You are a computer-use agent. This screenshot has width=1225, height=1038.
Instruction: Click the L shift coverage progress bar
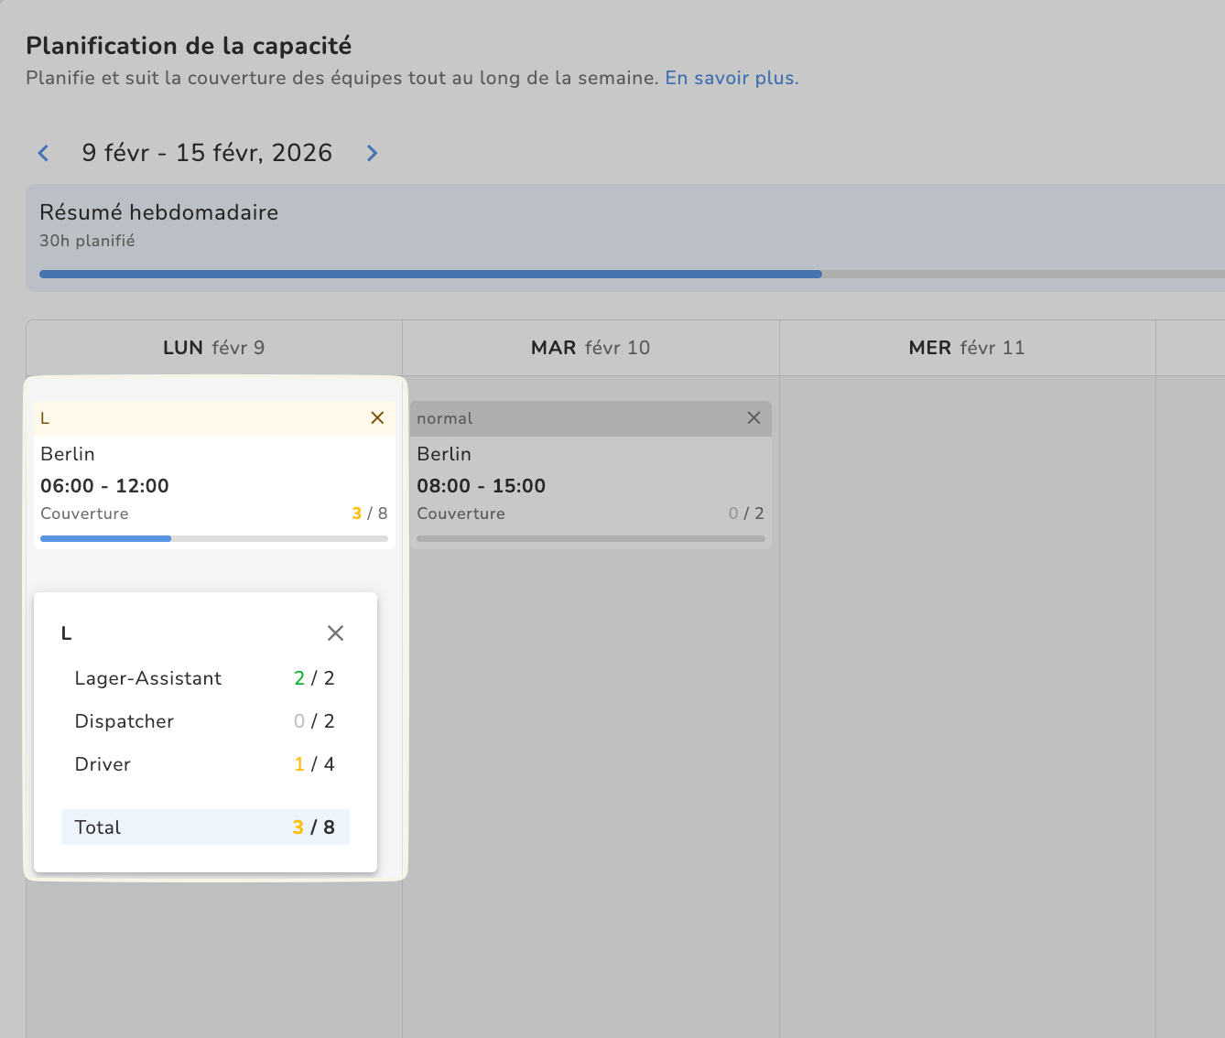coord(214,538)
